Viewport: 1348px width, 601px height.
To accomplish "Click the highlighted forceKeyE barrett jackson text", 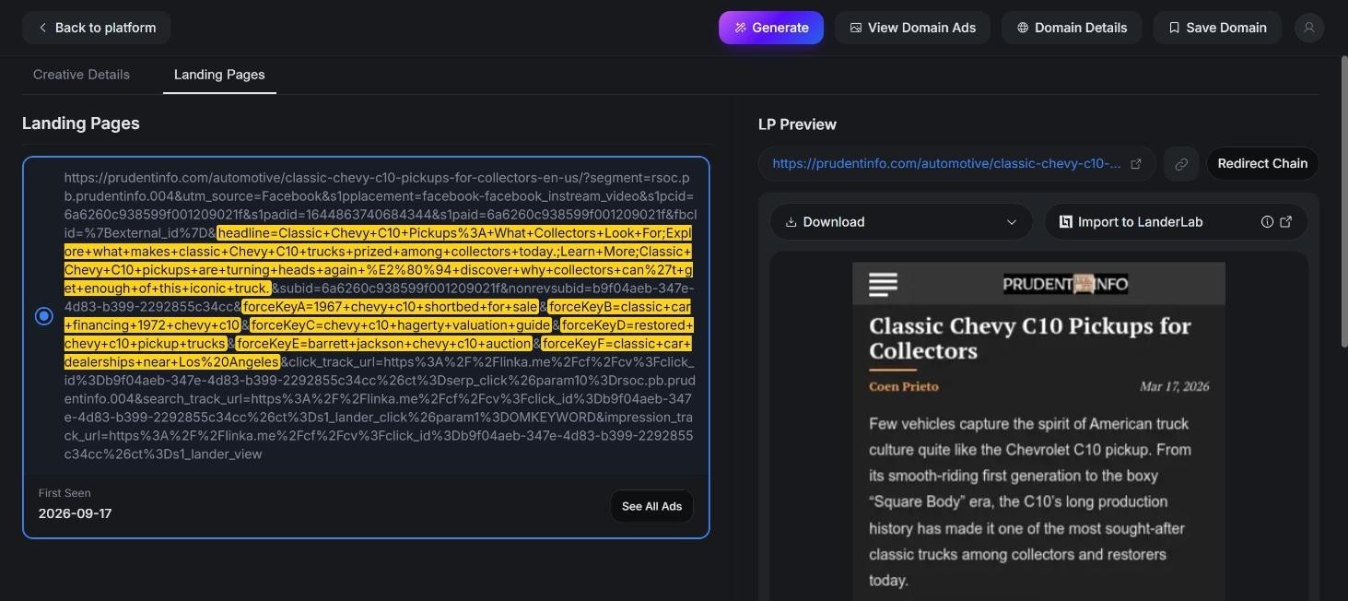I will [x=384, y=344].
